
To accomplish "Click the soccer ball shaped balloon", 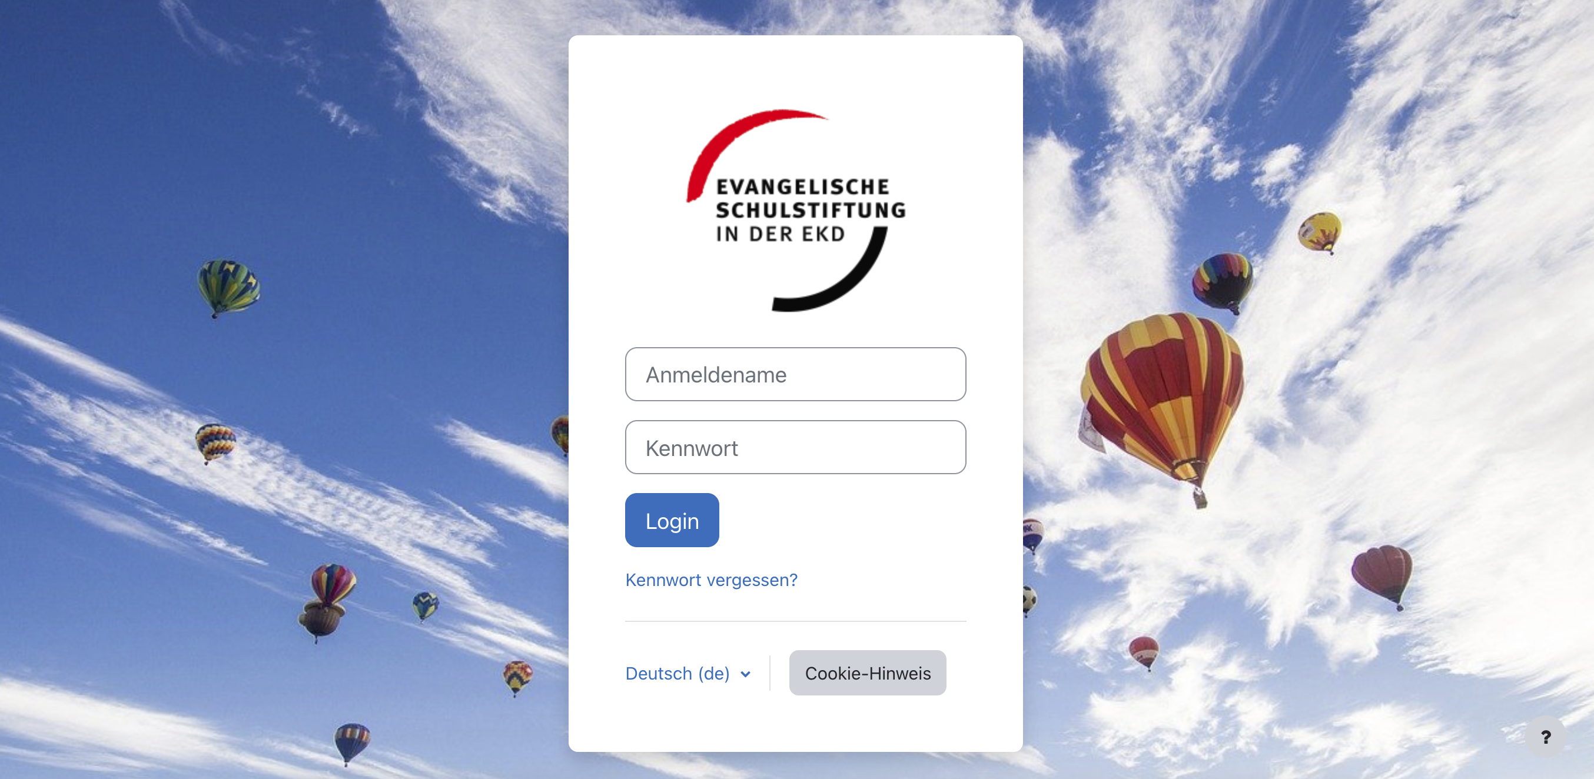I will pos(1029,600).
